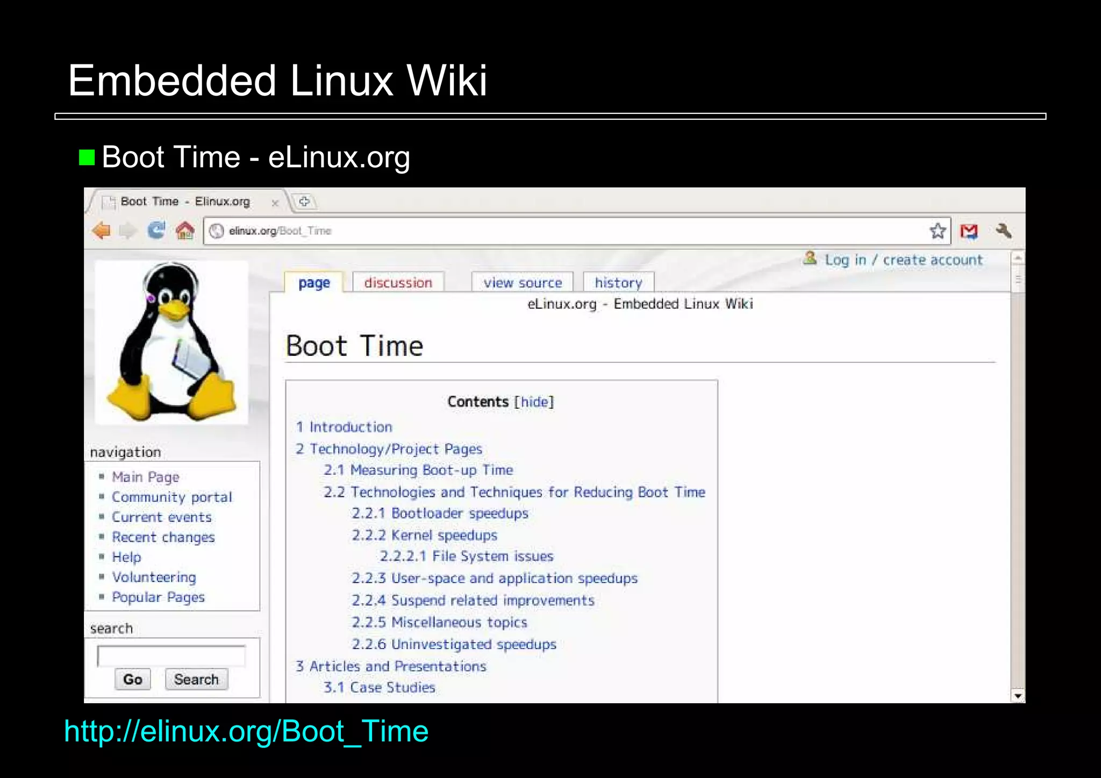
Task: Go to 2.2.1 Bootloader speedups
Action: pos(440,513)
